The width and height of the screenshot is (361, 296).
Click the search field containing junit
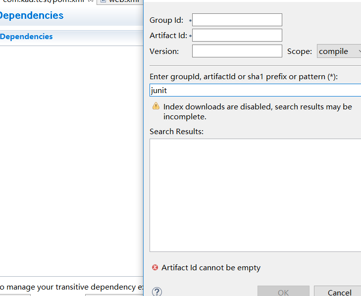click(256, 90)
